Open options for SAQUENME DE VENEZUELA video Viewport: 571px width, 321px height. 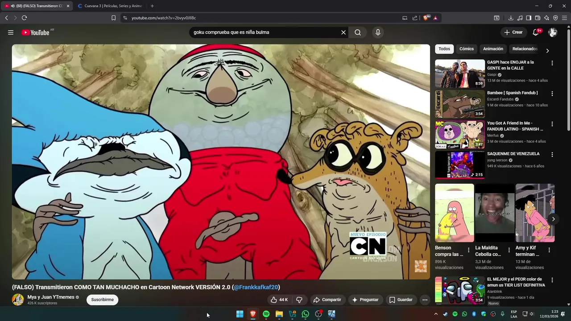pyautogui.click(x=552, y=155)
